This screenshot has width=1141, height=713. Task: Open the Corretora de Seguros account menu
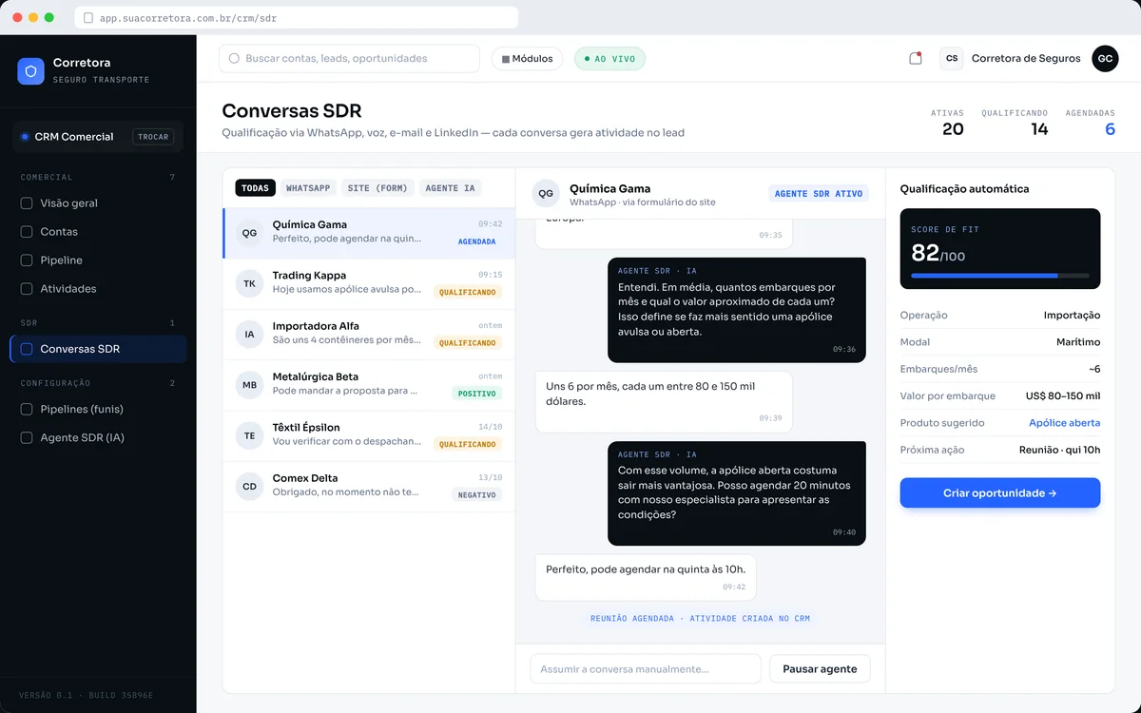click(1026, 58)
